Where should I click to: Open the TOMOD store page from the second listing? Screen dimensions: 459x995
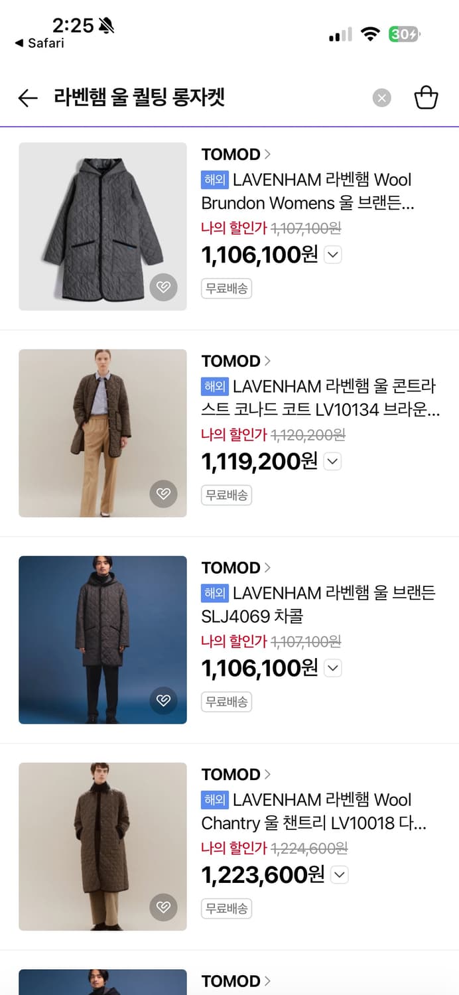(229, 361)
